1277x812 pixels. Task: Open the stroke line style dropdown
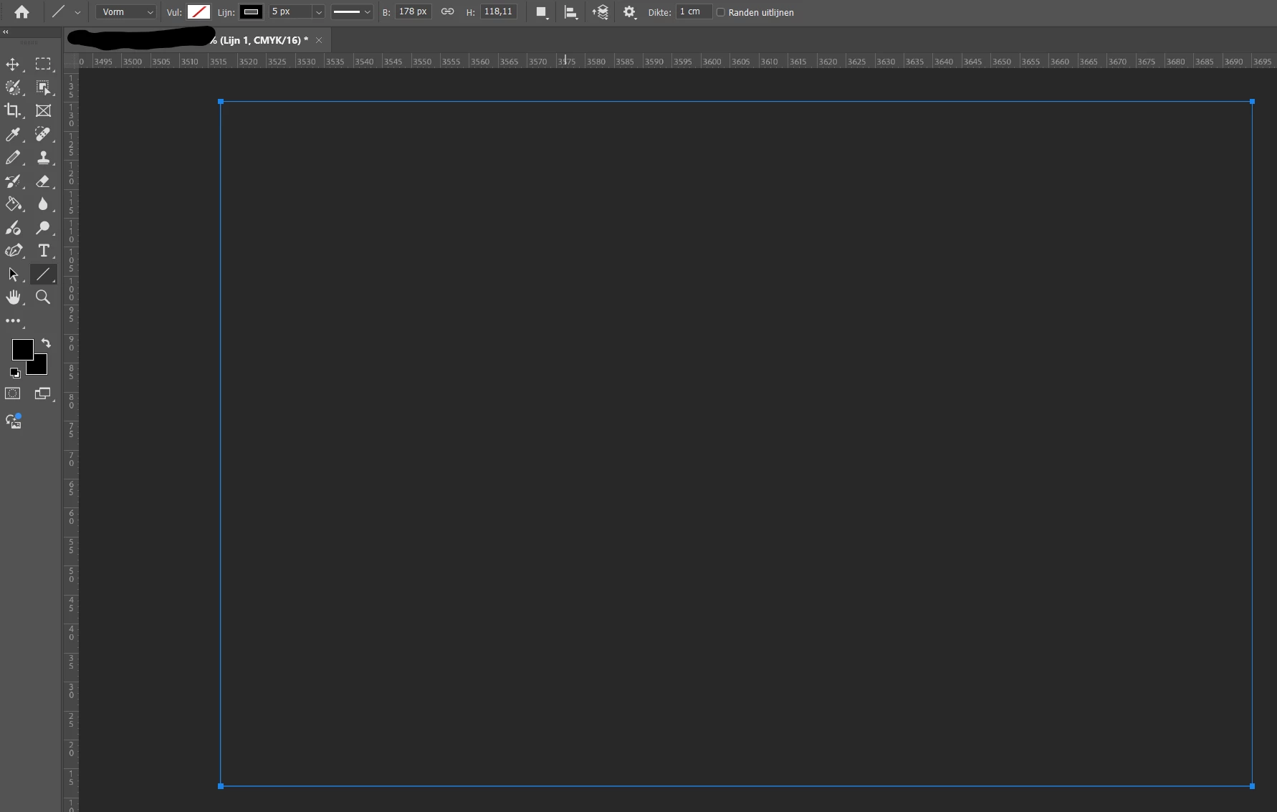click(x=352, y=12)
